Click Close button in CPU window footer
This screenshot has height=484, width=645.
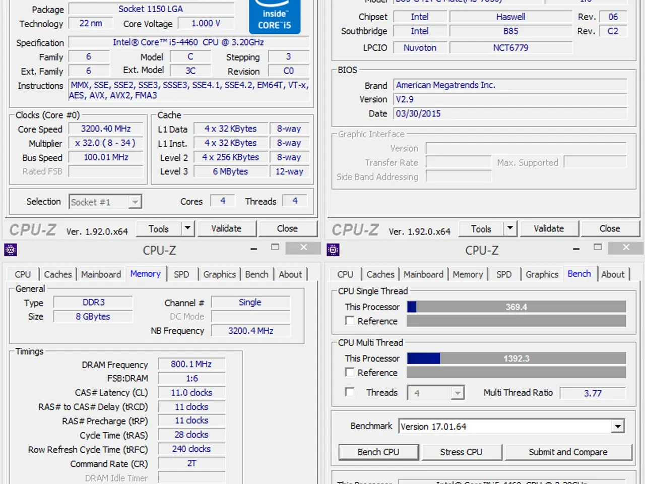pyautogui.click(x=287, y=228)
